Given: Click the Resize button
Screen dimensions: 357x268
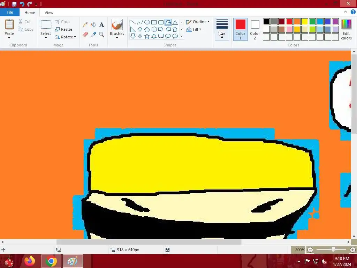Looking at the screenshot, I should coord(63,29).
